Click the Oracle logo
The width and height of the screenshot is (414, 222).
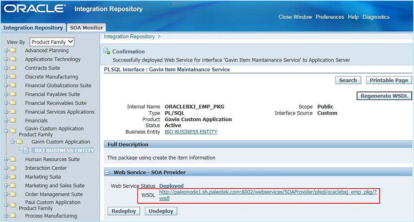click(x=35, y=8)
